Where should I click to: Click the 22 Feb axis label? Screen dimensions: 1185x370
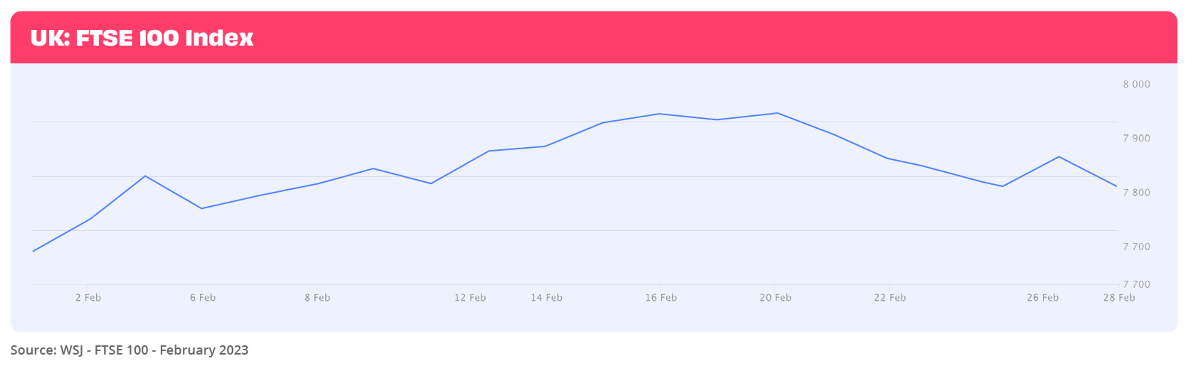coord(890,298)
